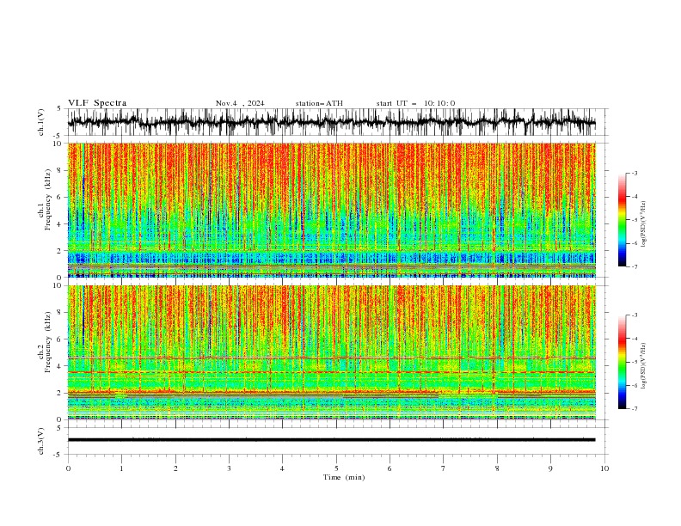Viewport: 681px width, 526px height.
Task: Click the "5" voltage tick on ch.1(V) axis
Action: [x=58, y=109]
